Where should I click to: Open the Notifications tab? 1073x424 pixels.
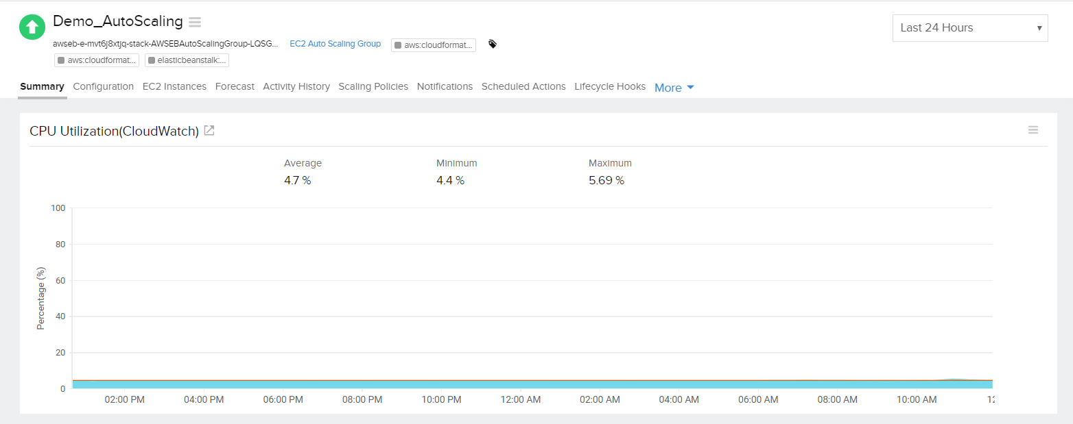coord(445,86)
